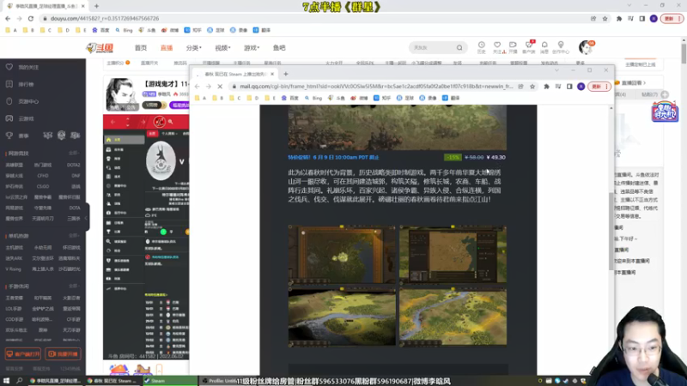Click the plus icon beside 钻粉 tab
687x386 pixels.
click(665, 94)
